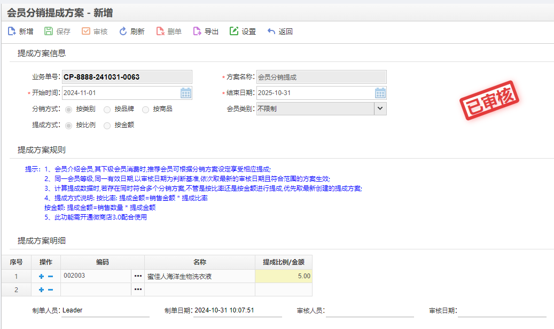Image resolution: width=554 pixels, height=329 pixels.
Task: Click the 提成方案规则 section heading
Action: point(42,150)
